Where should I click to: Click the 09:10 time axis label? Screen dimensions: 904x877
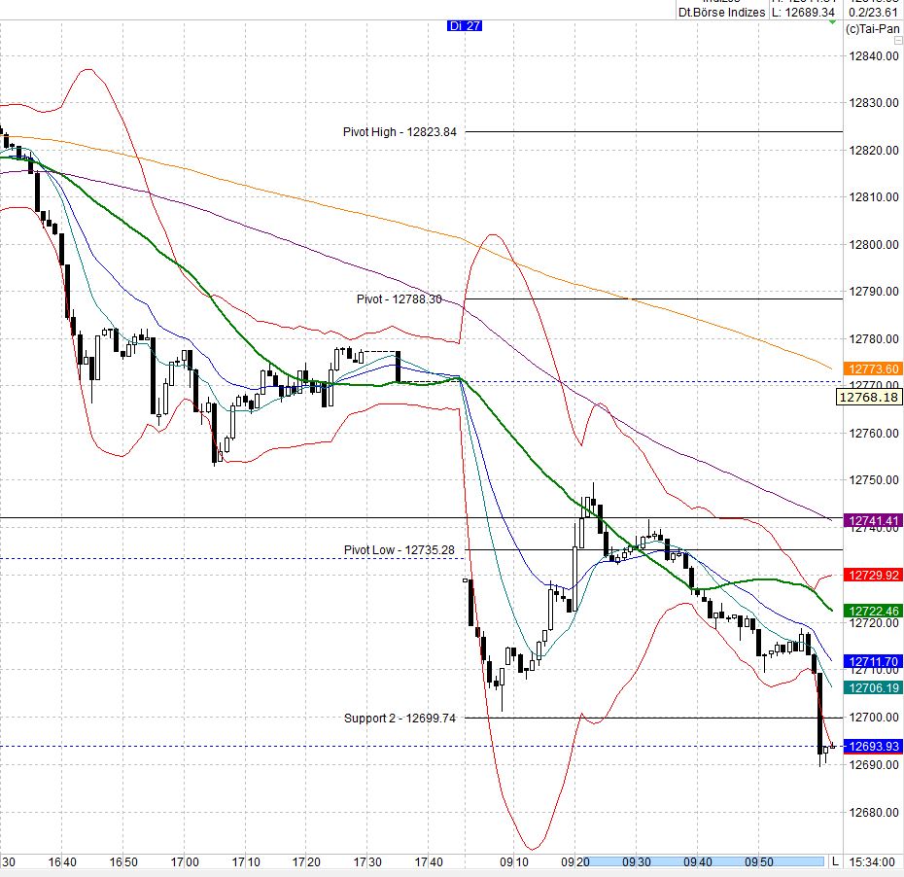[x=513, y=862]
